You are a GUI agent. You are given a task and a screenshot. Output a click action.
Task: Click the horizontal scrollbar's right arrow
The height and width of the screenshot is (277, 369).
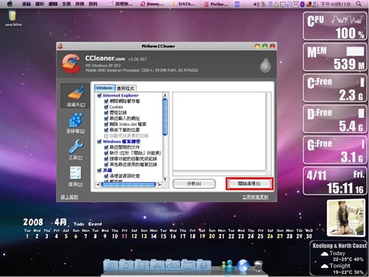pos(160,185)
